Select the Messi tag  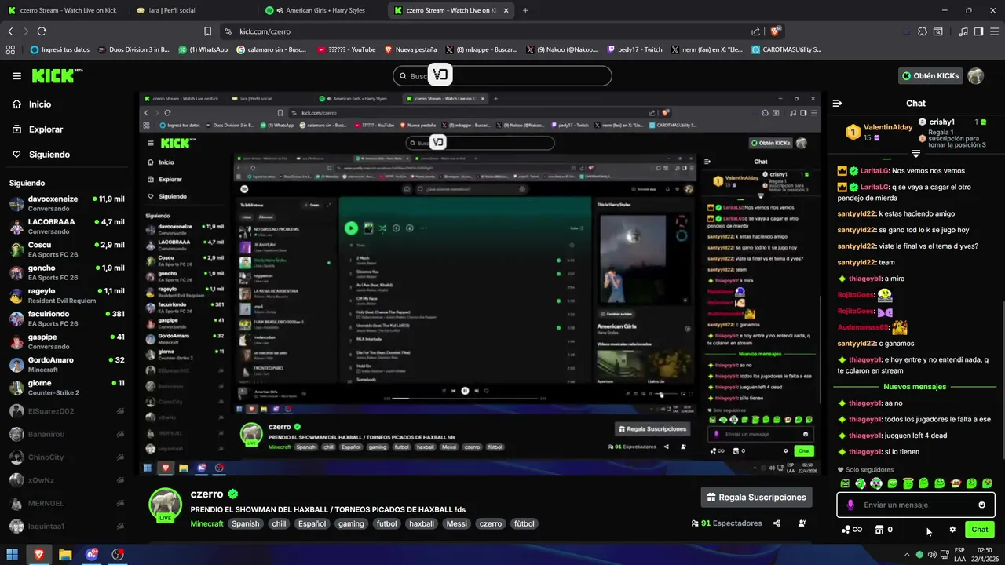click(456, 523)
